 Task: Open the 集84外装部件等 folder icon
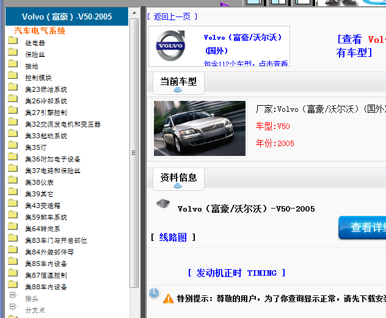click(13, 250)
